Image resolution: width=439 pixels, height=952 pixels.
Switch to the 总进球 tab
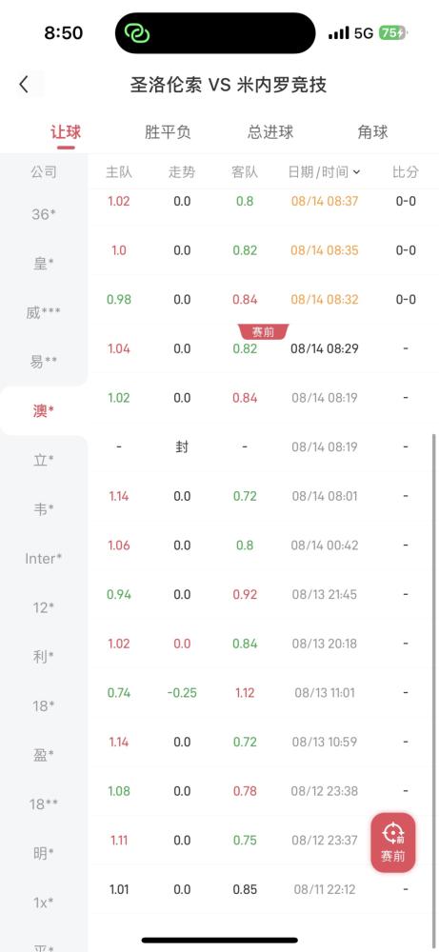click(x=270, y=132)
